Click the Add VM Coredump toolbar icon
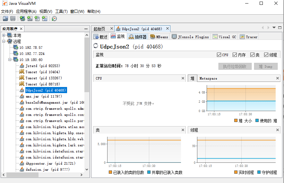284x183 pixels. (37, 19)
